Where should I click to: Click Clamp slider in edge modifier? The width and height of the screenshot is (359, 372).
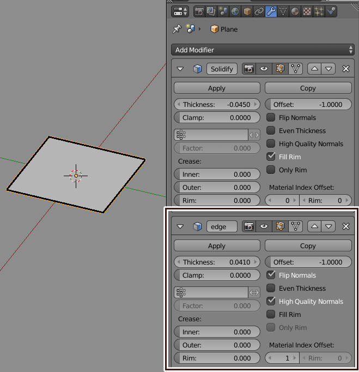click(x=217, y=275)
